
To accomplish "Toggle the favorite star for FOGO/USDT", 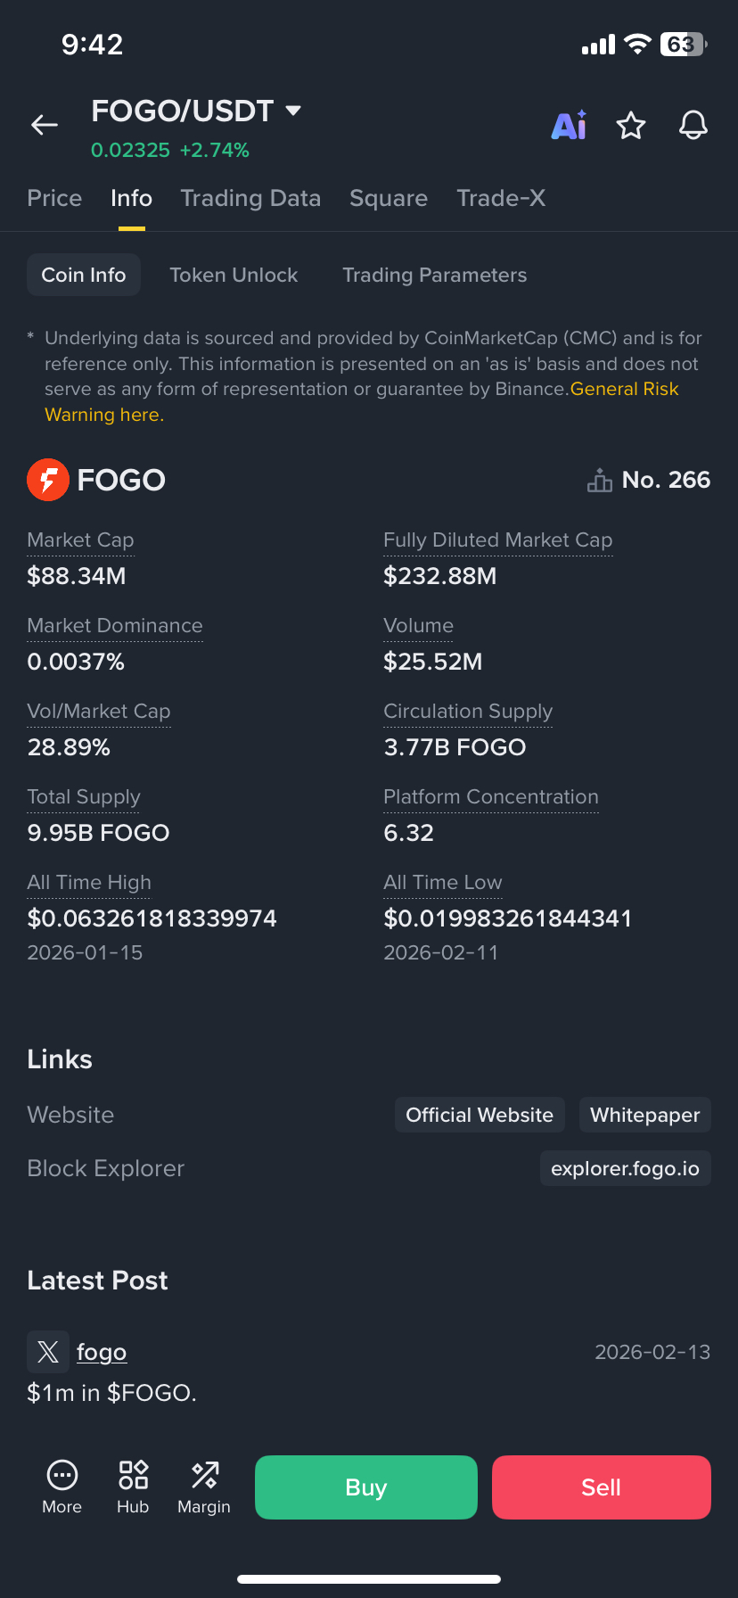I will (x=631, y=126).
